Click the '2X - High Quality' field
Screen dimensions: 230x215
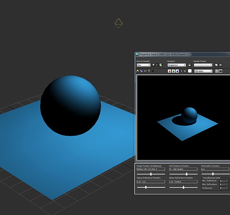[183, 169]
